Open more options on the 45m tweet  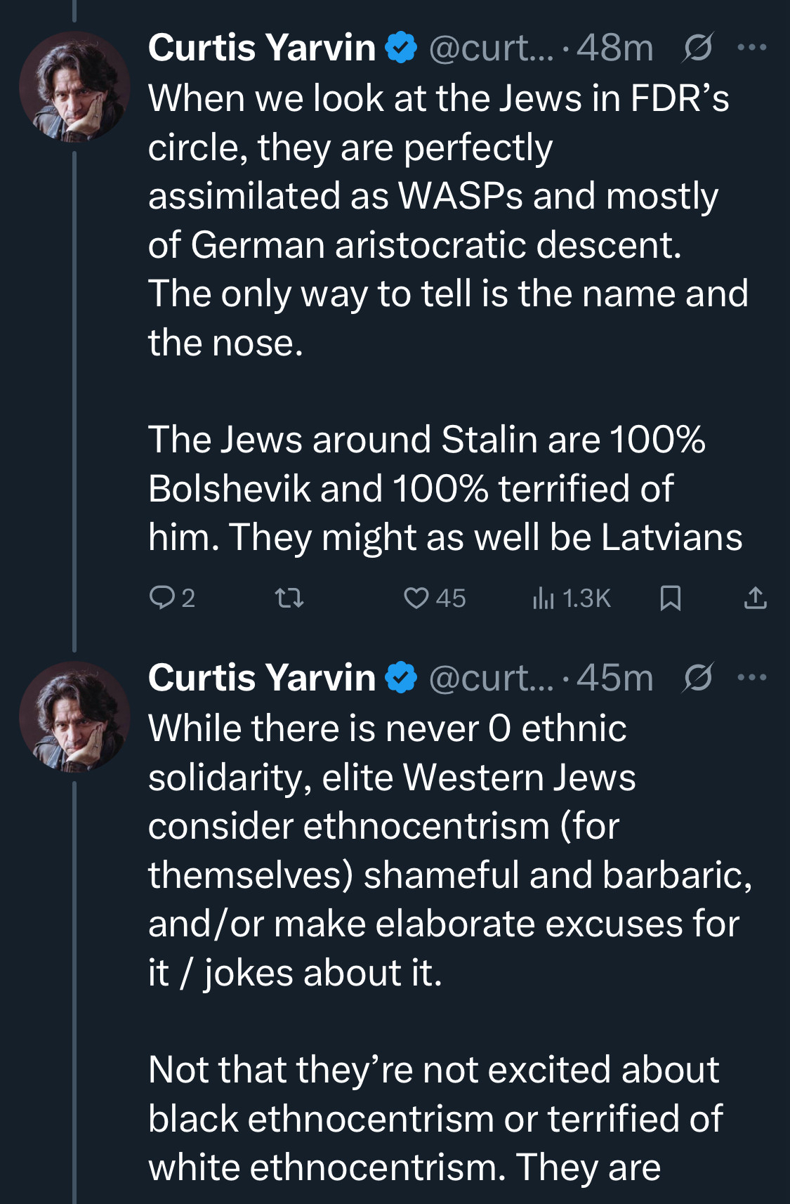[752, 678]
